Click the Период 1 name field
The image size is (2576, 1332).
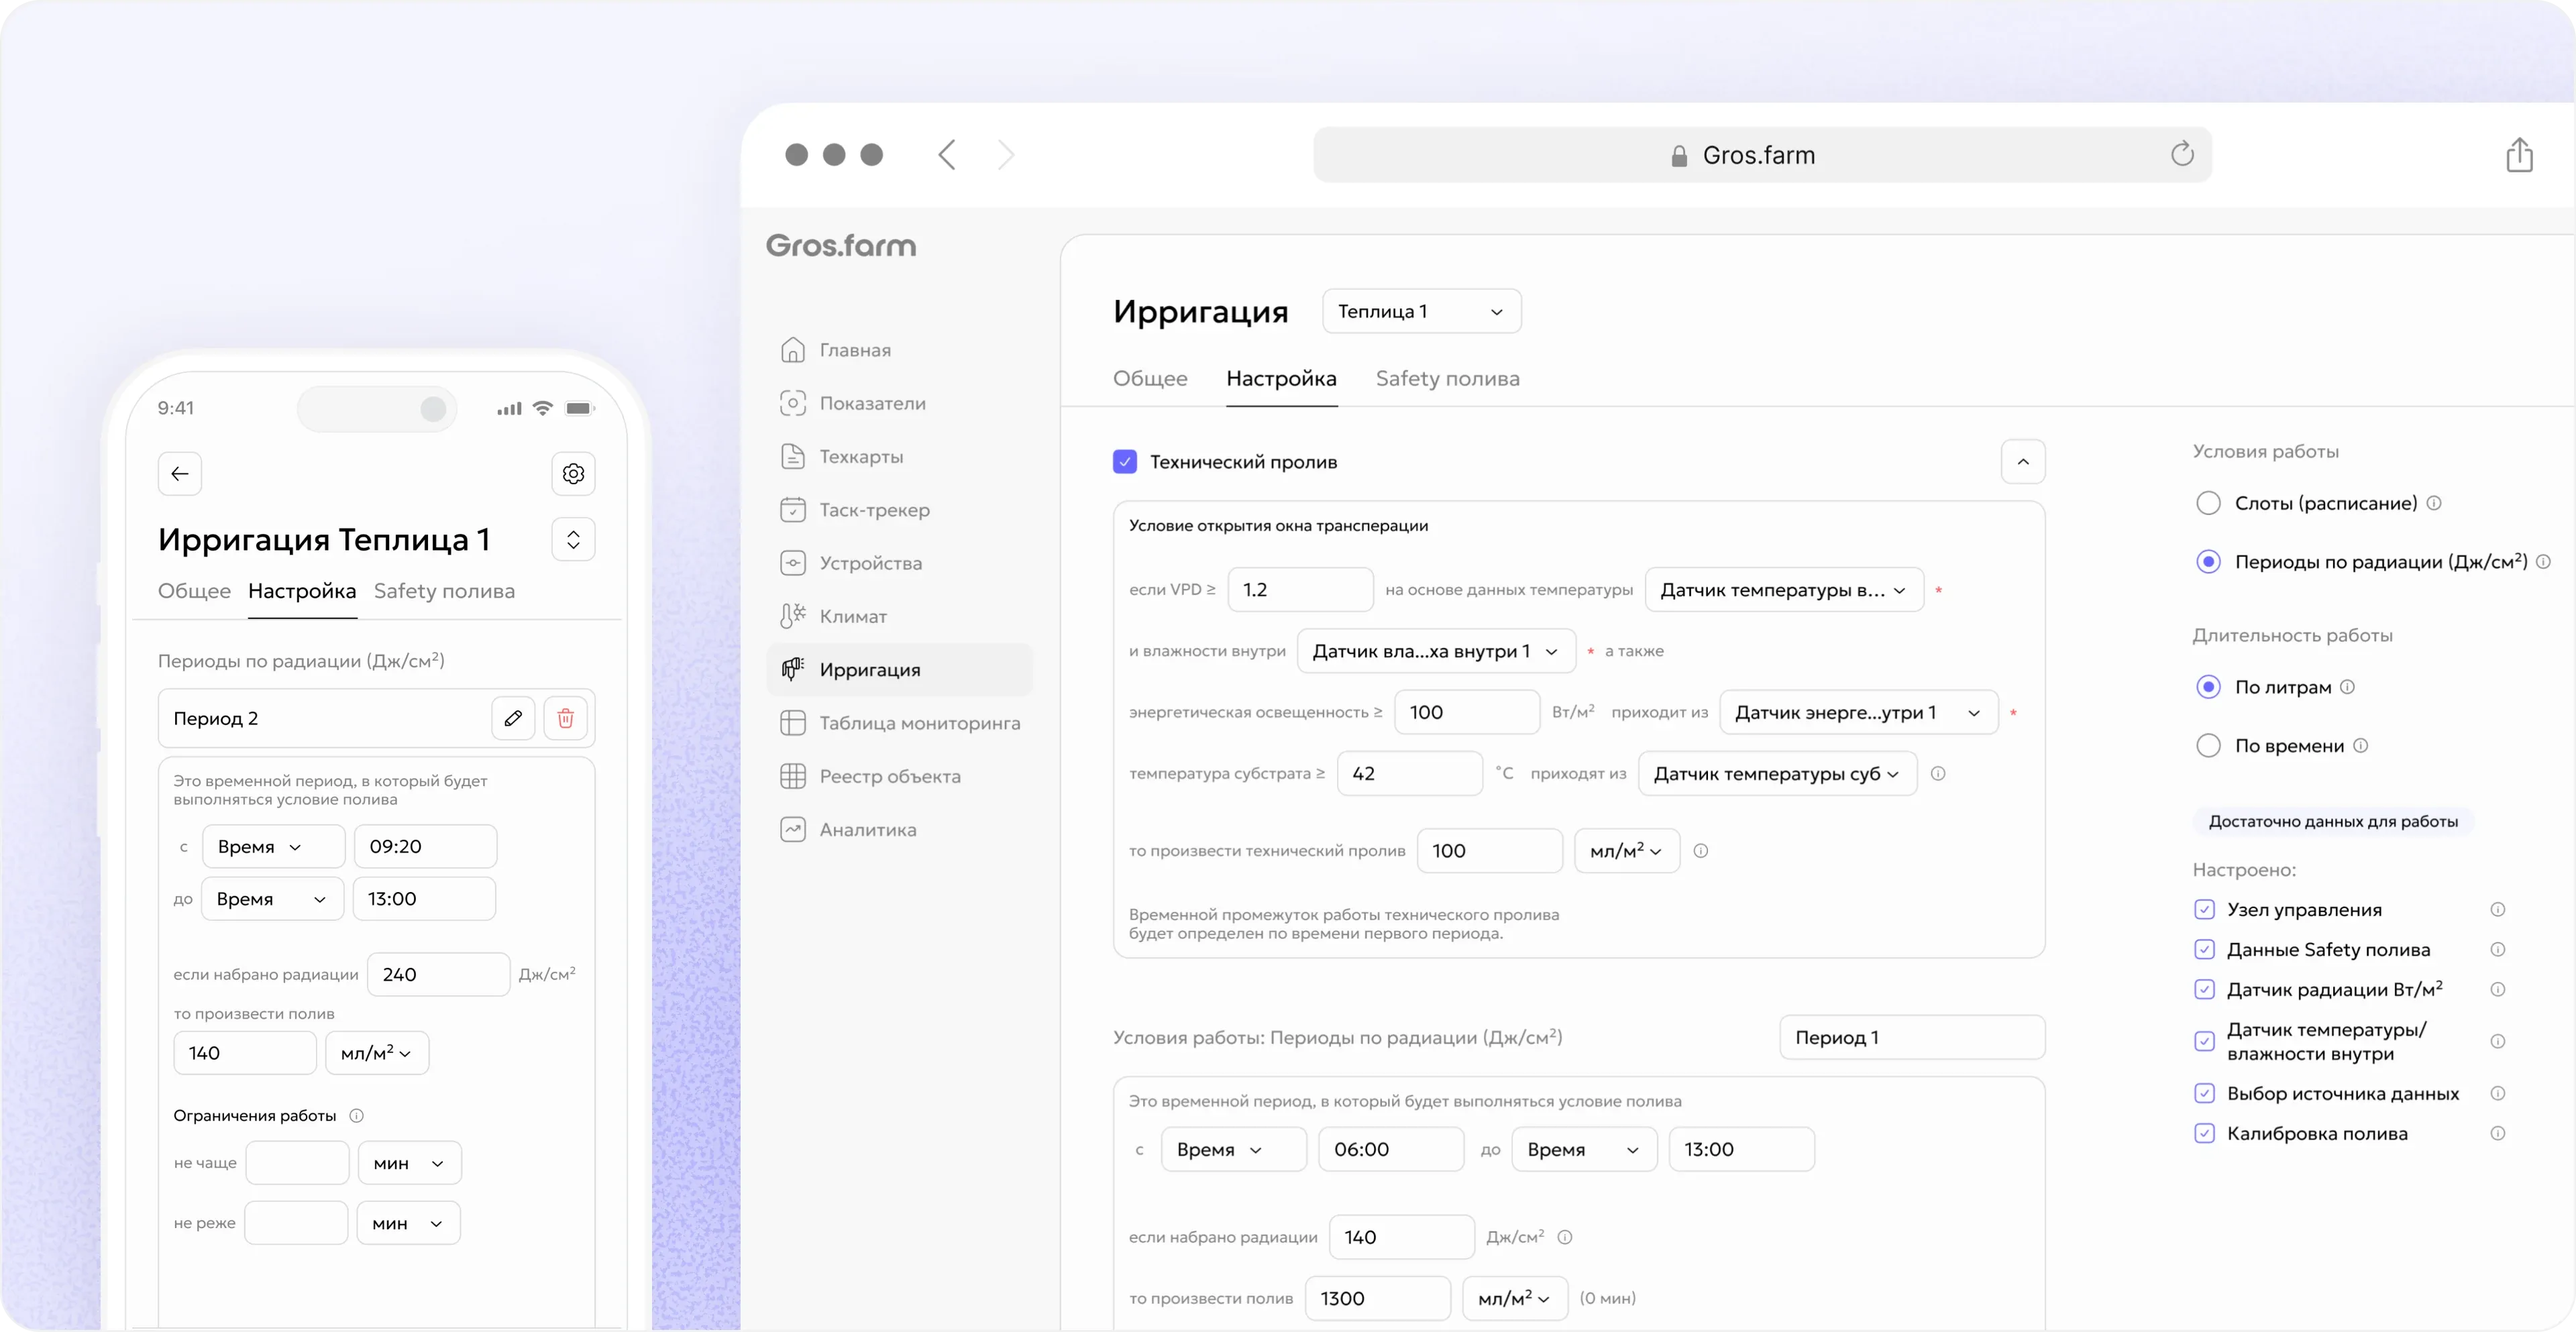click(1912, 1038)
